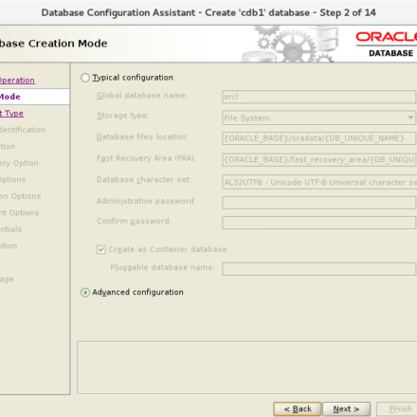
Task: Open the Database character set combo box
Action: (319, 182)
